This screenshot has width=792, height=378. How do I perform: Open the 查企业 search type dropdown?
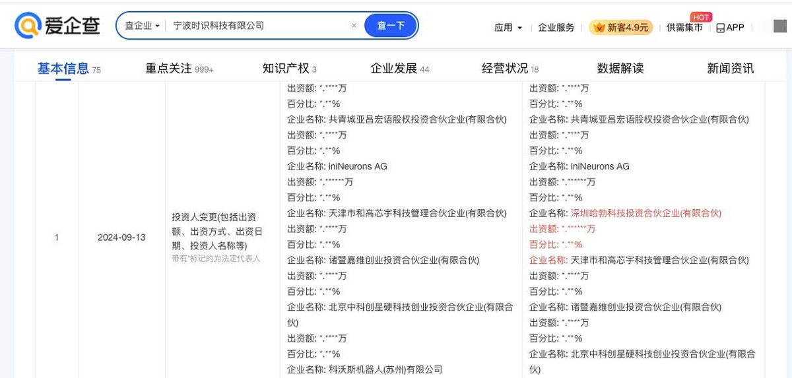142,26
